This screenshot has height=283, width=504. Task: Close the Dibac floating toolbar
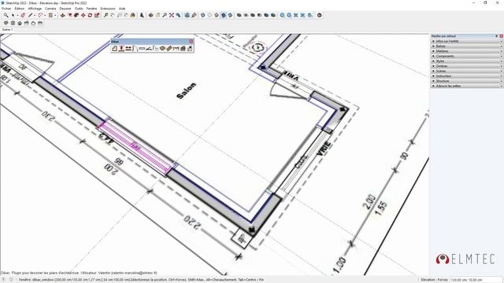pyautogui.click(x=191, y=42)
